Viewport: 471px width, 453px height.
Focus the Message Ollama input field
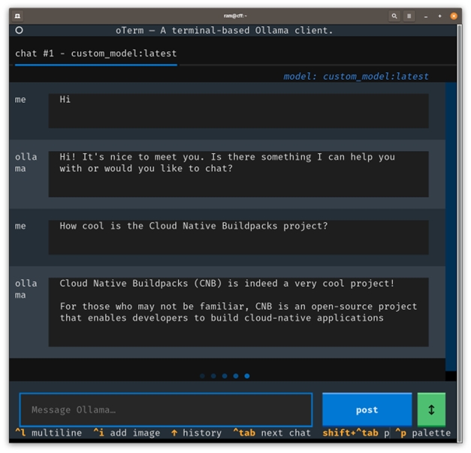pos(166,409)
